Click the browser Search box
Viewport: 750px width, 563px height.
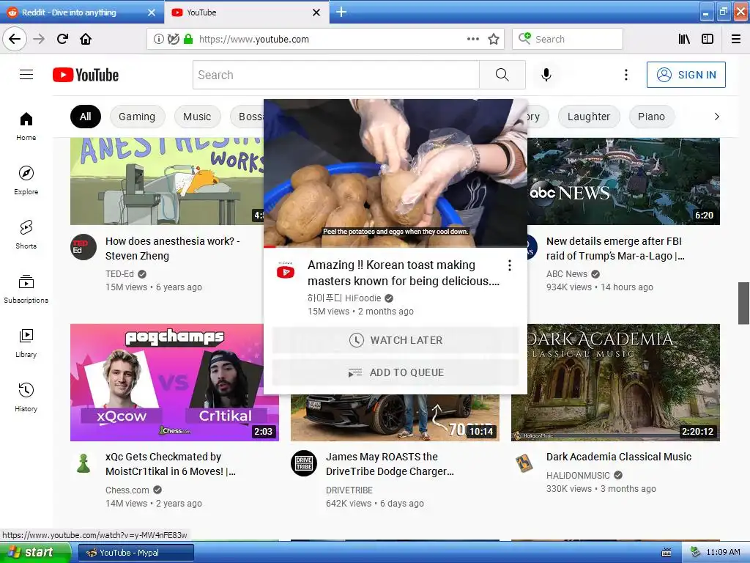click(x=568, y=39)
